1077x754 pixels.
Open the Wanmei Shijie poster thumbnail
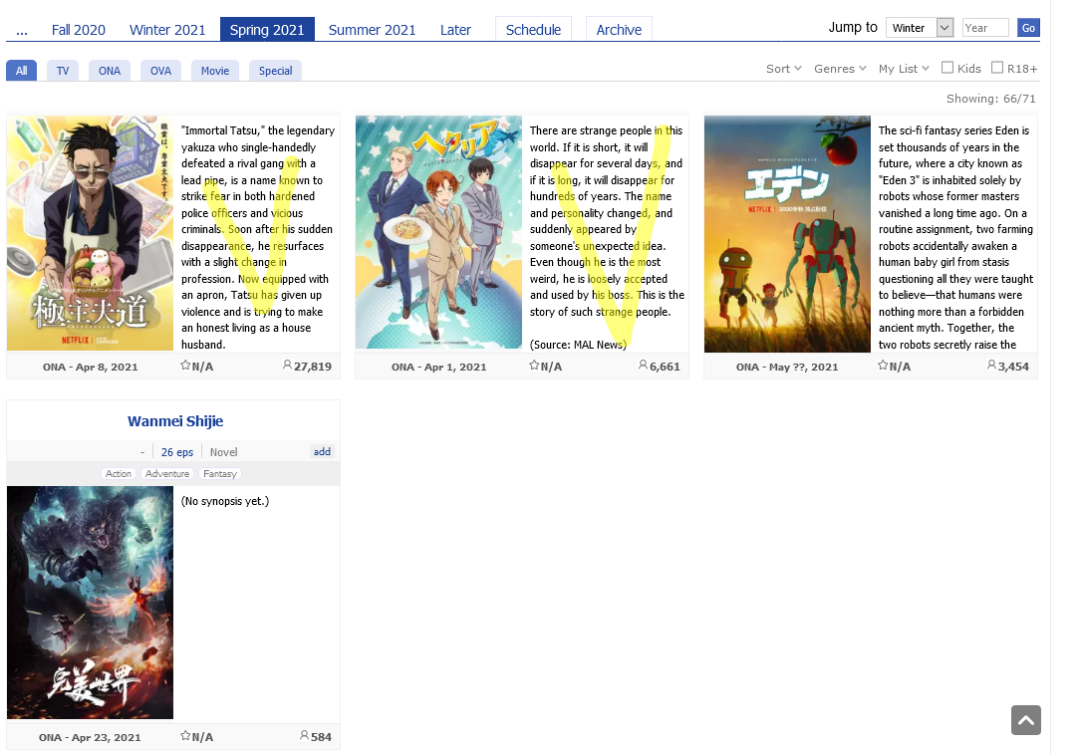(x=90, y=603)
